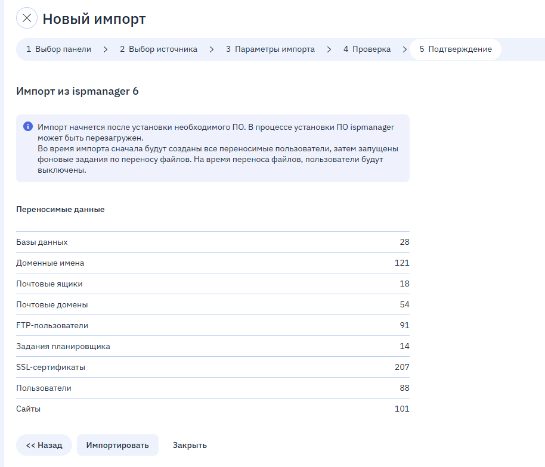Click chevron after Параметры импорта step
The width and height of the screenshot is (545, 467).
[x=329, y=49]
